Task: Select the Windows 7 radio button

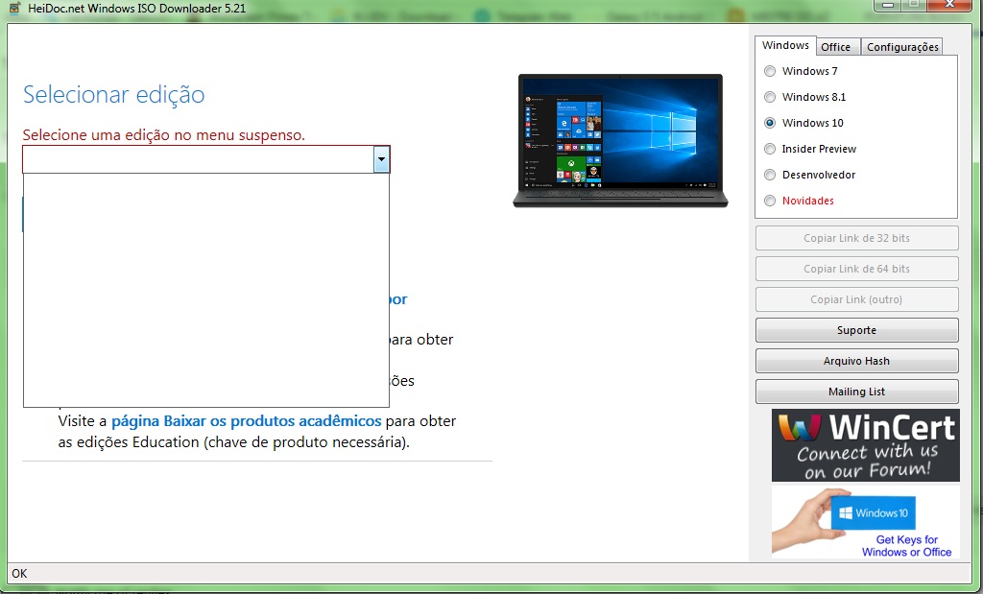Action: pyautogui.click(x=770, y=71)
